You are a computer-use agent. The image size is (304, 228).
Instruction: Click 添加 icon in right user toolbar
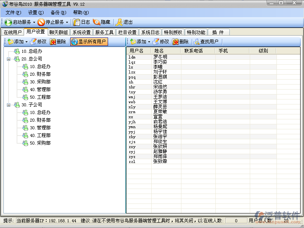coord(133,42)
